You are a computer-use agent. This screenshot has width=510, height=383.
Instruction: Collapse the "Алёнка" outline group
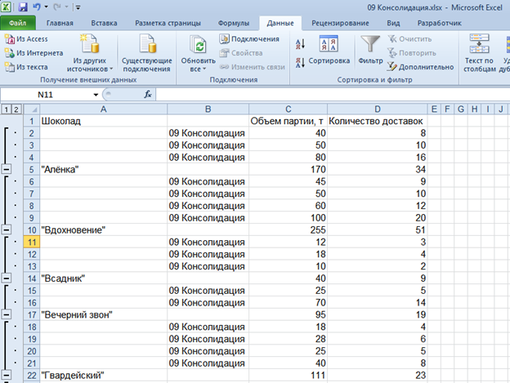click(x=7, y=169)
